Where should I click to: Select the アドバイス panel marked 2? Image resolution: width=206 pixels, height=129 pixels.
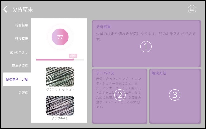(120, 96)
